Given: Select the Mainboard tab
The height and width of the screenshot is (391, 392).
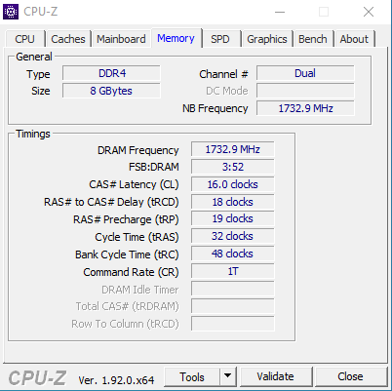Looking at the screenshot, I should click(121, 39).
